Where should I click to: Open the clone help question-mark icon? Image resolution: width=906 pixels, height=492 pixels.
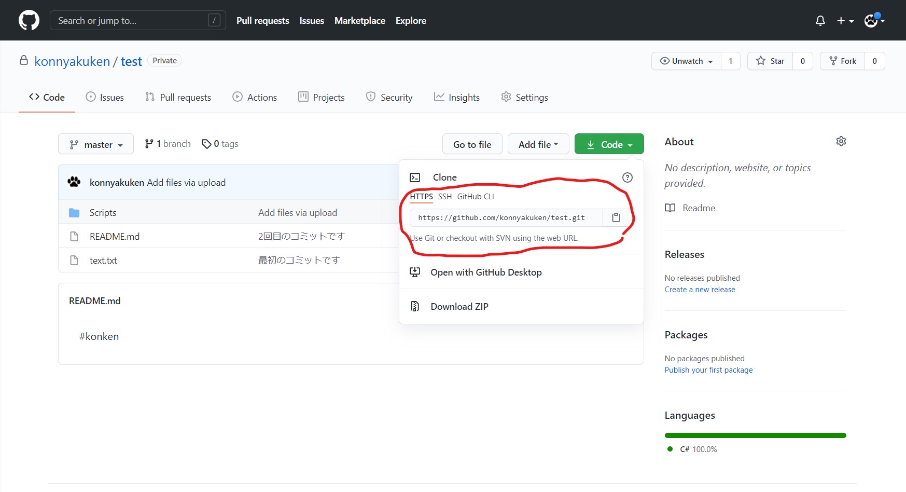(628, 177)
